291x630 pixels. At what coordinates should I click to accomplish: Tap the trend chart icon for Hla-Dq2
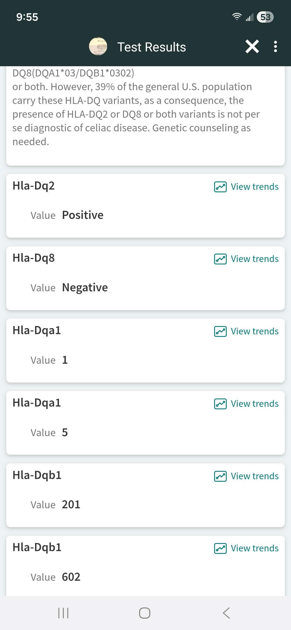(x=220, y=187)
